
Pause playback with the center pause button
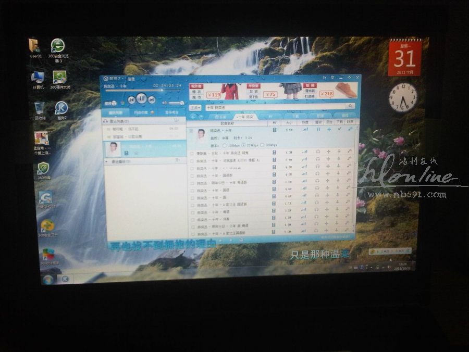click(141, 98)
